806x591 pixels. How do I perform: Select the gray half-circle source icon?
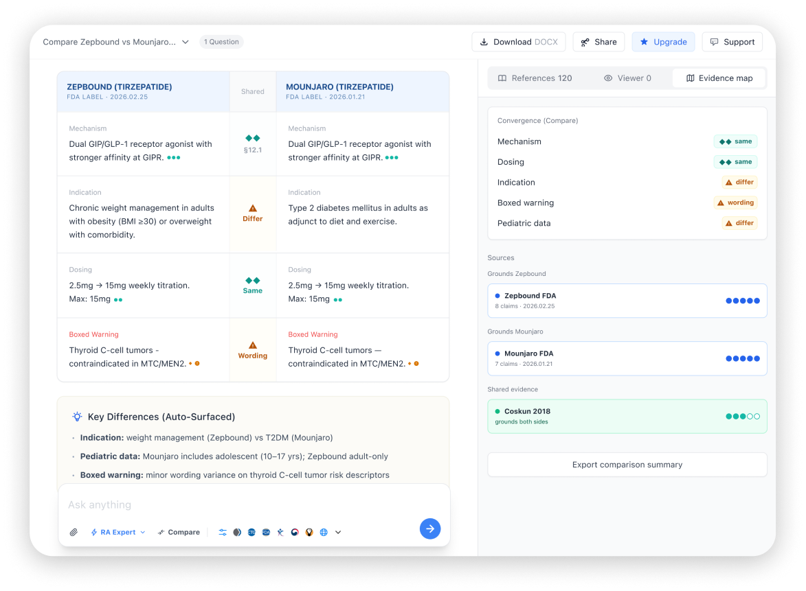(237, 533)
